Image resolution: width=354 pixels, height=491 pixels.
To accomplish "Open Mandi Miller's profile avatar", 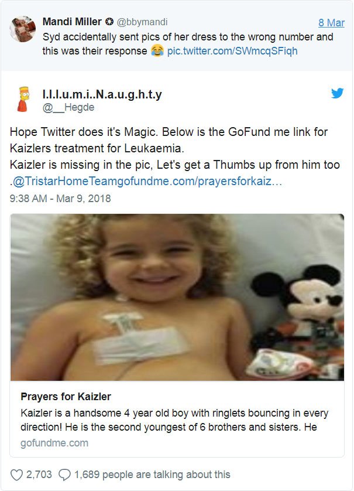I will [22, 29].
